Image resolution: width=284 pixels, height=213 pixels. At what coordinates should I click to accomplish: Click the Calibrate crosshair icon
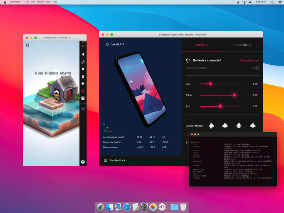click(107, 44)
